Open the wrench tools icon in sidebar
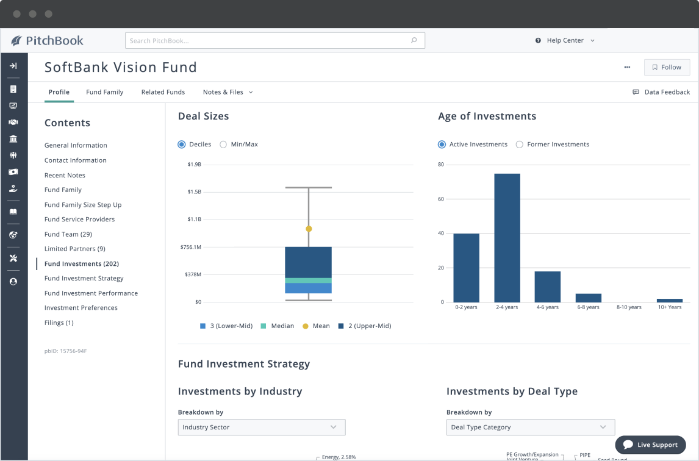699x461 pixels. pos(13,258)
